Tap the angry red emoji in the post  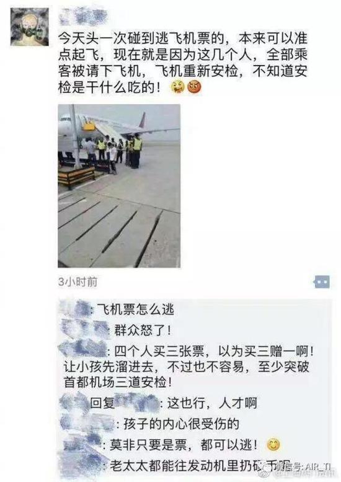tap(195, 87)
